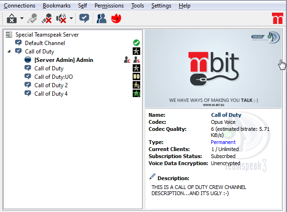This screenshot has height=212, width=287.
Task: Open the dropdown arrow next to Mute Speakers
Action: [x=71, y=18]
